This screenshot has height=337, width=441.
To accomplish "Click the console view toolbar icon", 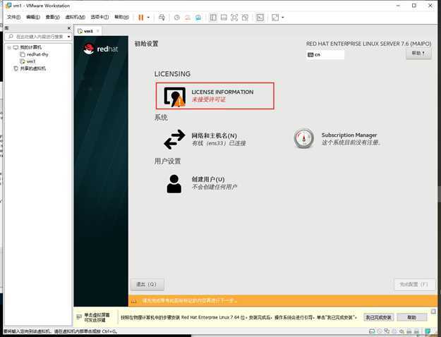I will [260, 18].
